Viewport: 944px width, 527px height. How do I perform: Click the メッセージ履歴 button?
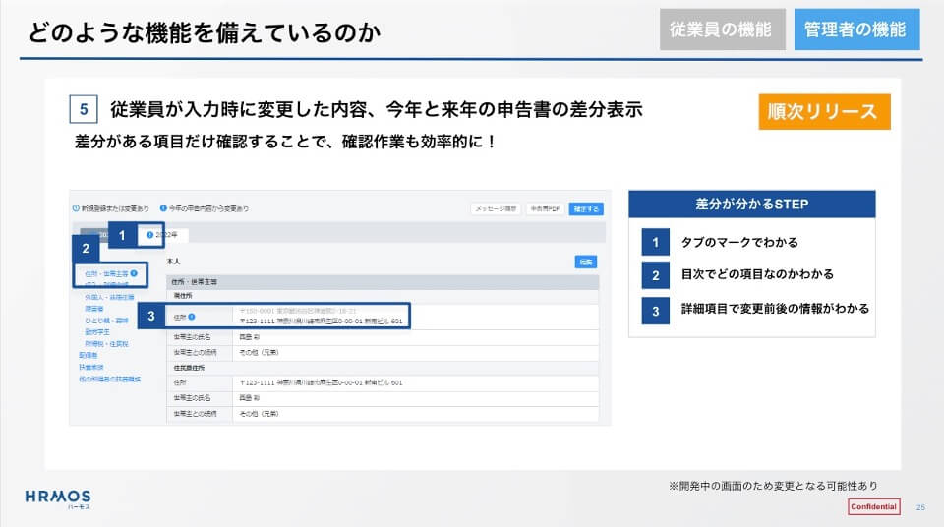[x=497, y=209]
